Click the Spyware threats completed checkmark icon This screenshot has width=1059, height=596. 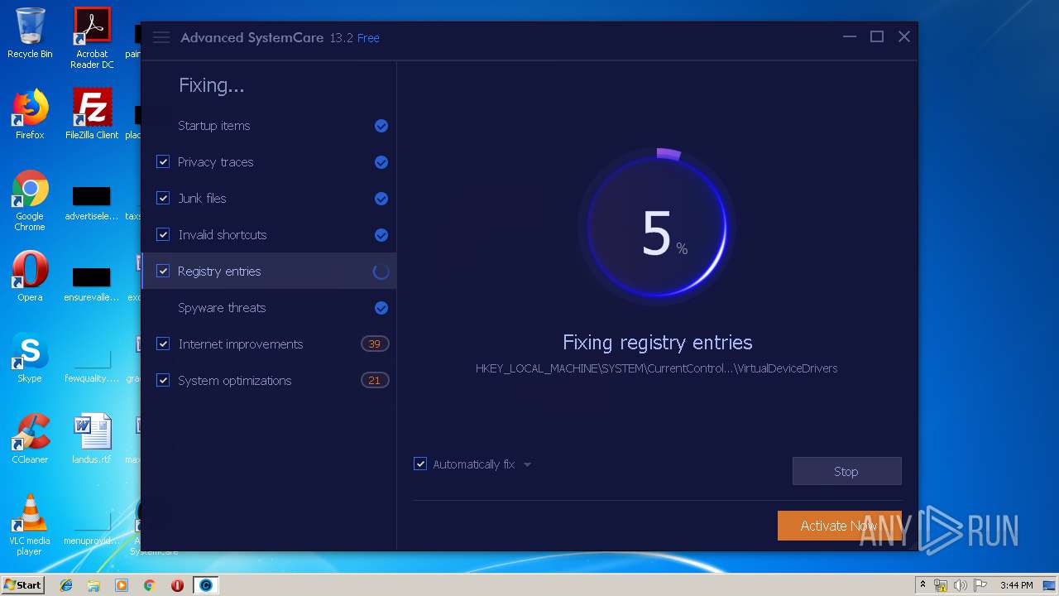381,308
